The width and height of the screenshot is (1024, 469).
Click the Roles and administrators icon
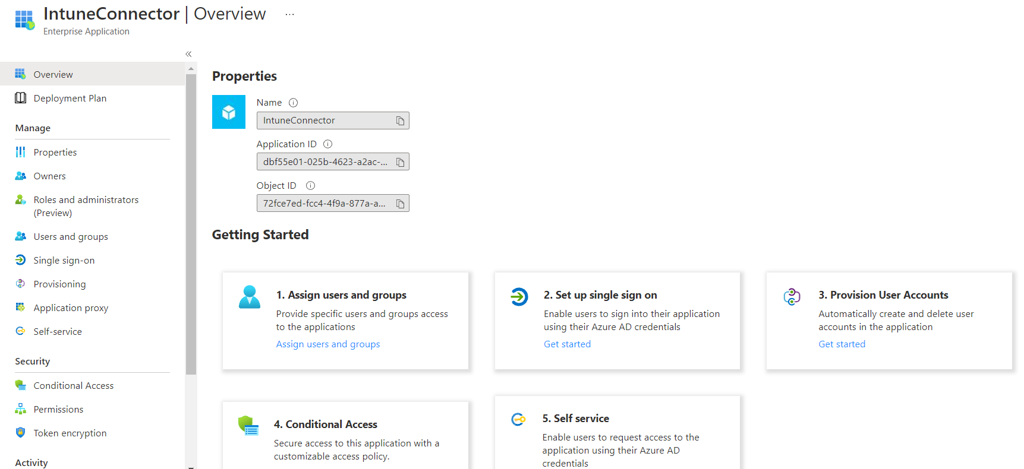click(20, 199)
